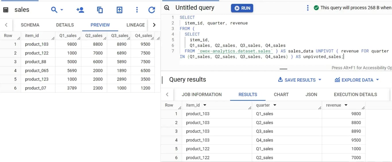Click the search magnifier icon for sales table

click(x=54, y=10)
